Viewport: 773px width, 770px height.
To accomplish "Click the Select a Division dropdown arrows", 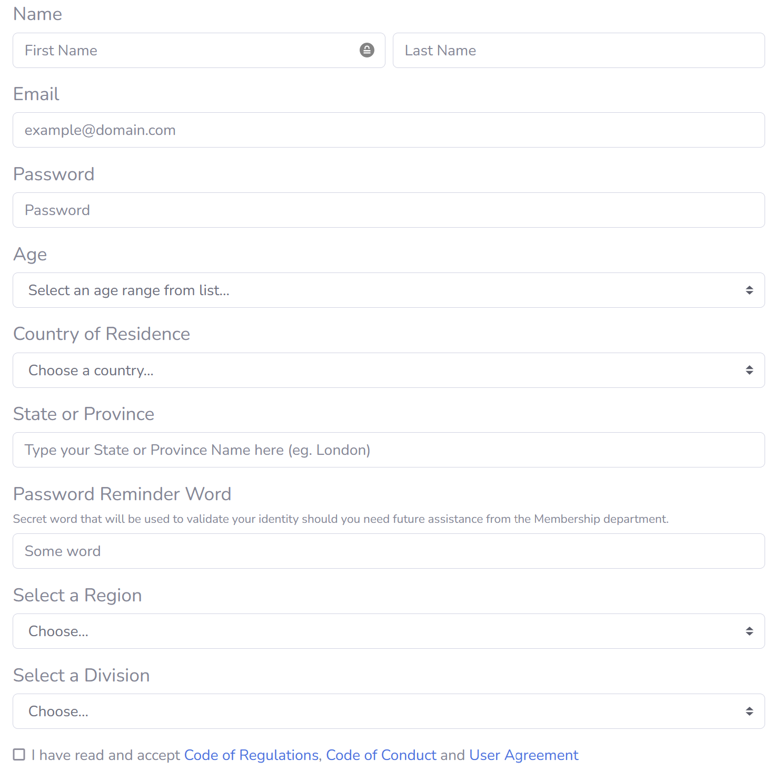I will pos(749,711).
